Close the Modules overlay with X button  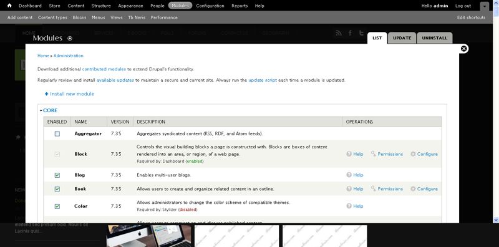pos(464,49)
